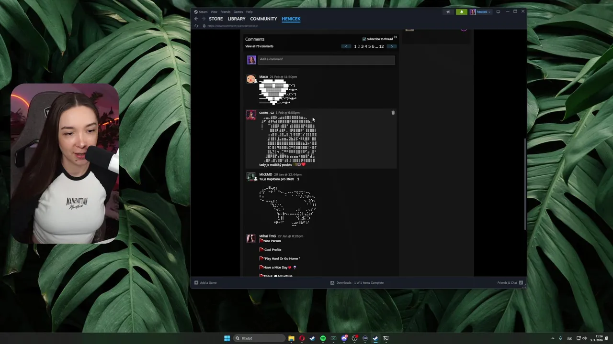The height and width of the screenshot is (344, 613).
Task: Jump to comments page 12
Action: coord(381,46)
